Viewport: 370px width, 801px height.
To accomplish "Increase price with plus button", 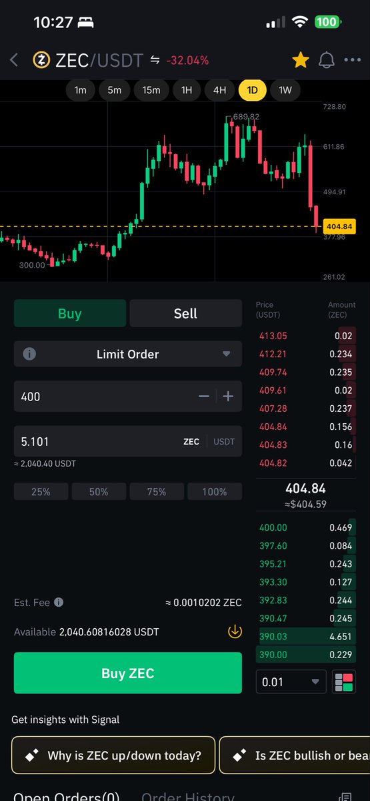I will click(x=228, y=396).
